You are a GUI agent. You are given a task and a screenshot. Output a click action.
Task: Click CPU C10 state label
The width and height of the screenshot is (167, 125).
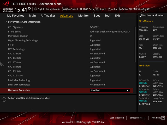click(x=15, y=76)
